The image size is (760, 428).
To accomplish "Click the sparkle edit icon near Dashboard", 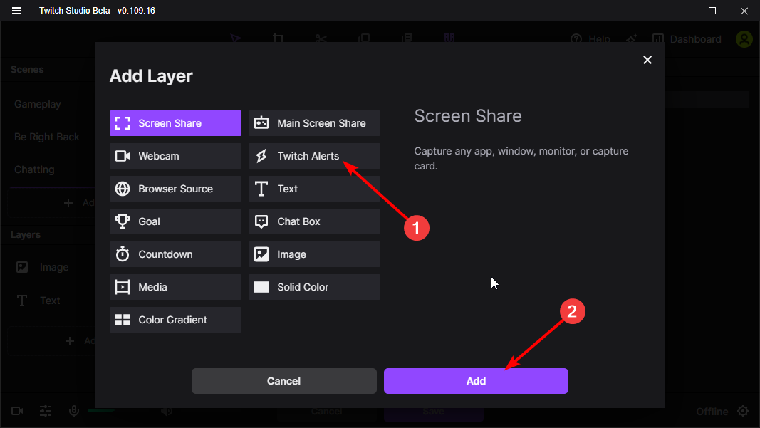I will 631,40.
